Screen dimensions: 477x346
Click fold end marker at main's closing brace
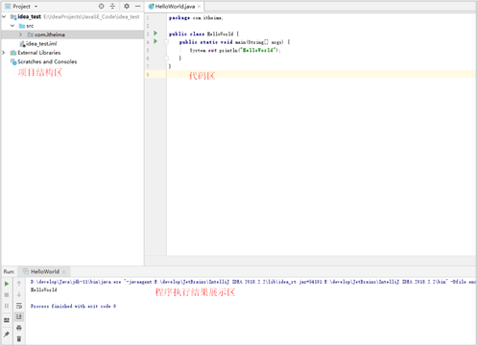coord(166,58)
